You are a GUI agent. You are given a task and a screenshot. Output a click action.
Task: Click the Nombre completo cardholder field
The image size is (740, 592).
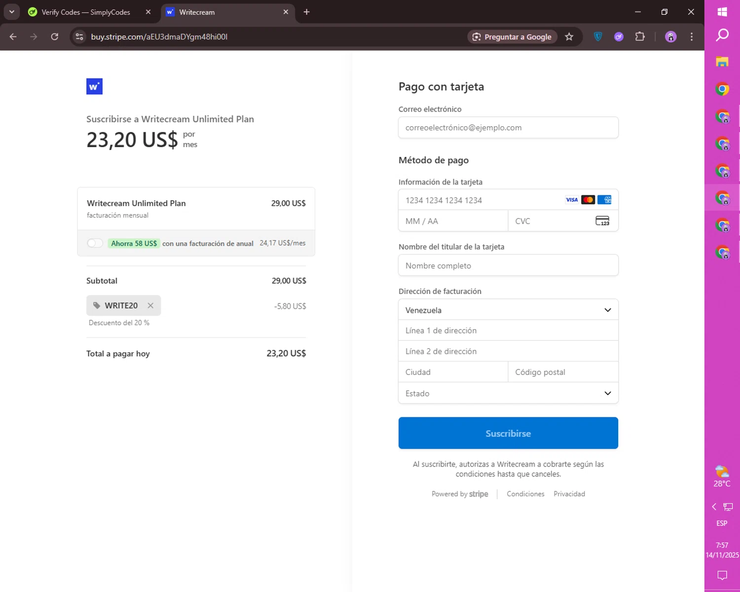pyautogui.click(x=508, y=265)
